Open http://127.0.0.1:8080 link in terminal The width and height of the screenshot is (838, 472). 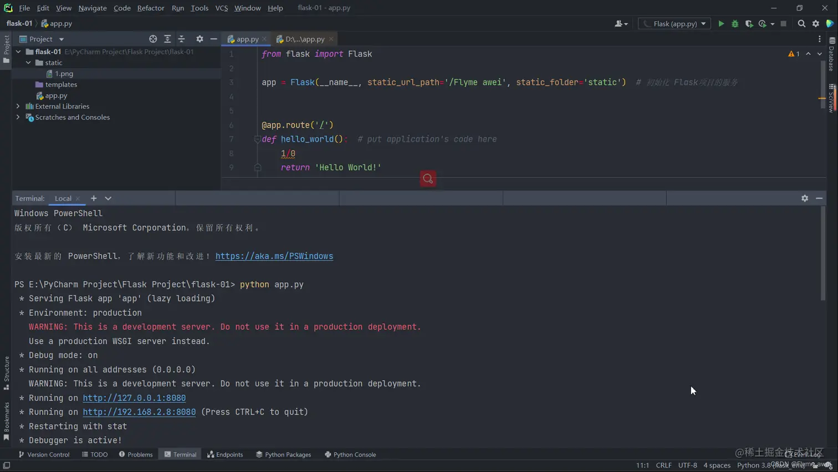134,398
